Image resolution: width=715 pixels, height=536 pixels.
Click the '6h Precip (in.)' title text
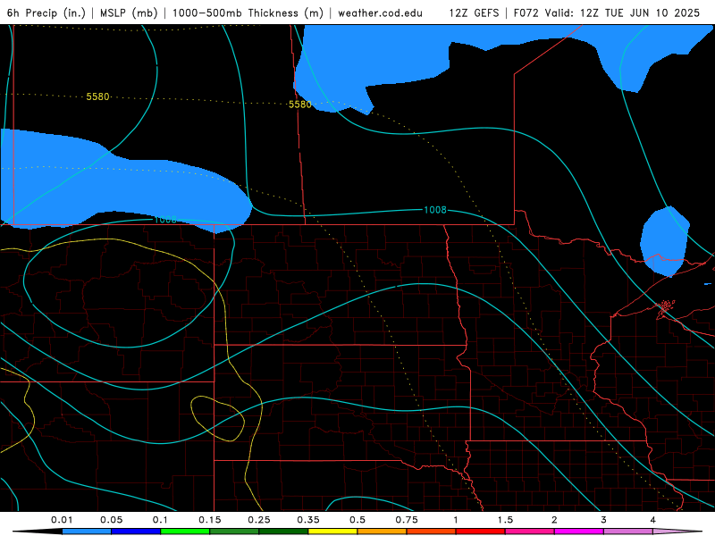click(x=46, y=13)
